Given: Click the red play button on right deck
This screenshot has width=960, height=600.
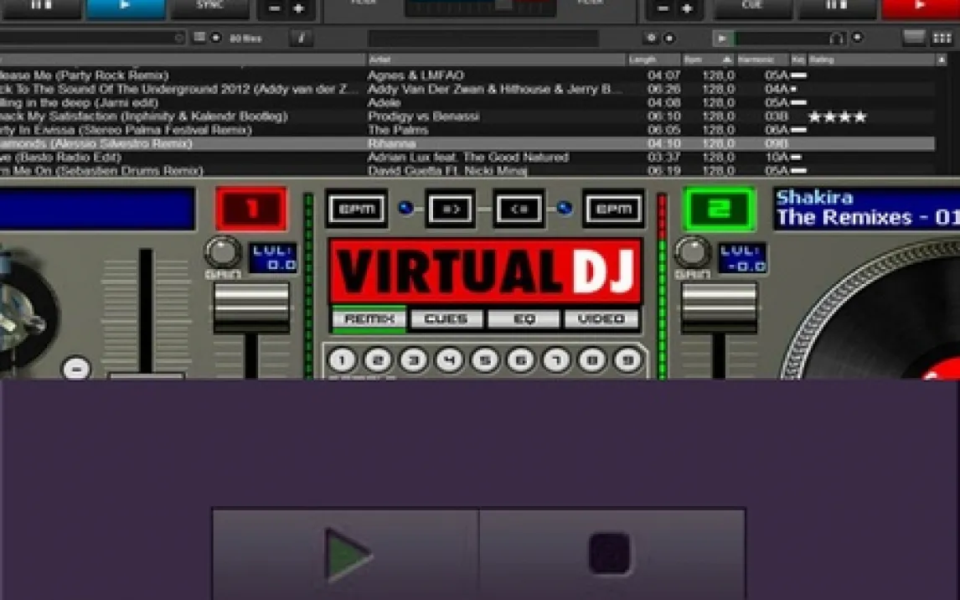Looking at the screenshot, I should [920, 8].
